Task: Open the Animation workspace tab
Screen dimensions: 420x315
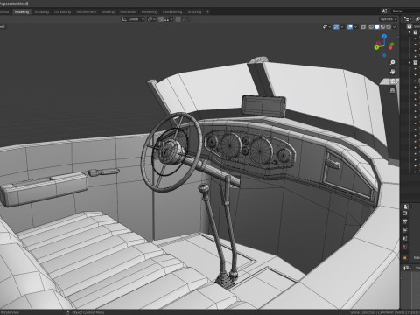Action: tap(128, 11)
